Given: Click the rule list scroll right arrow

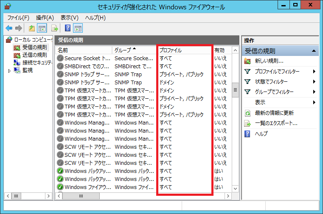Looking at the screenshot, I should [228, 196].
